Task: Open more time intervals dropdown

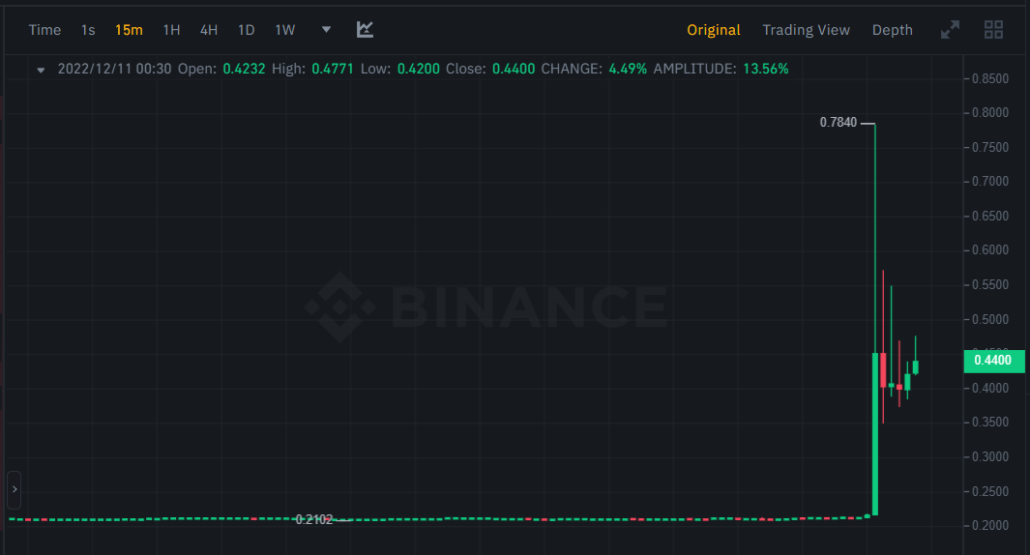Action: pyautogui.click(x=326, y=30)
